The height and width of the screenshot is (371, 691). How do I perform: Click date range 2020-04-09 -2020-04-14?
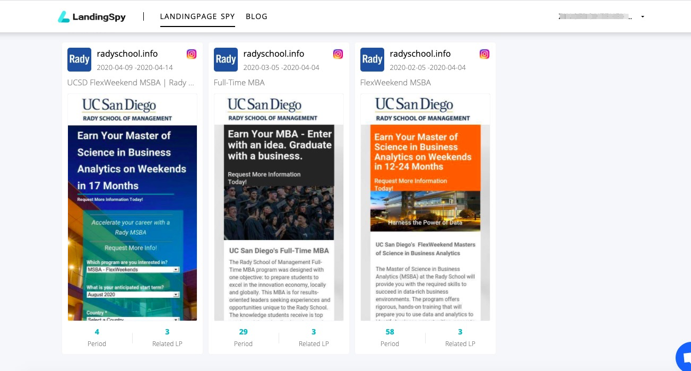135,67
